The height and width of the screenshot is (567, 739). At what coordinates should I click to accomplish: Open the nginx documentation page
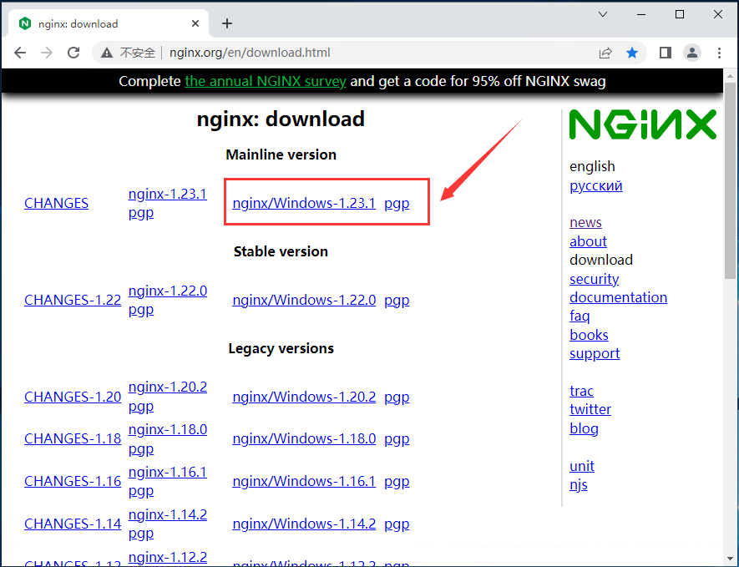point(618,296)
